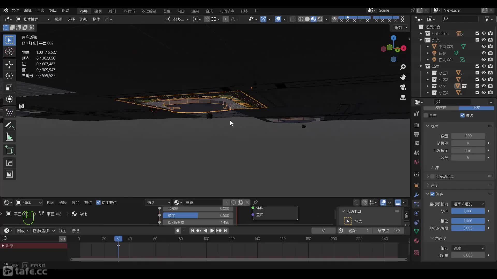
Task: Open the 文件 menu
Action: 15,10
